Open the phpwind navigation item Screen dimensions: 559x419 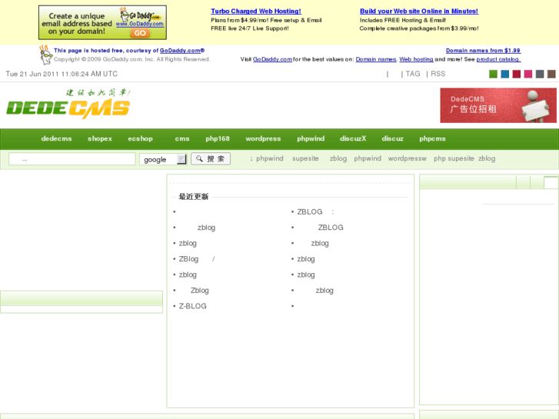point(311,138)
